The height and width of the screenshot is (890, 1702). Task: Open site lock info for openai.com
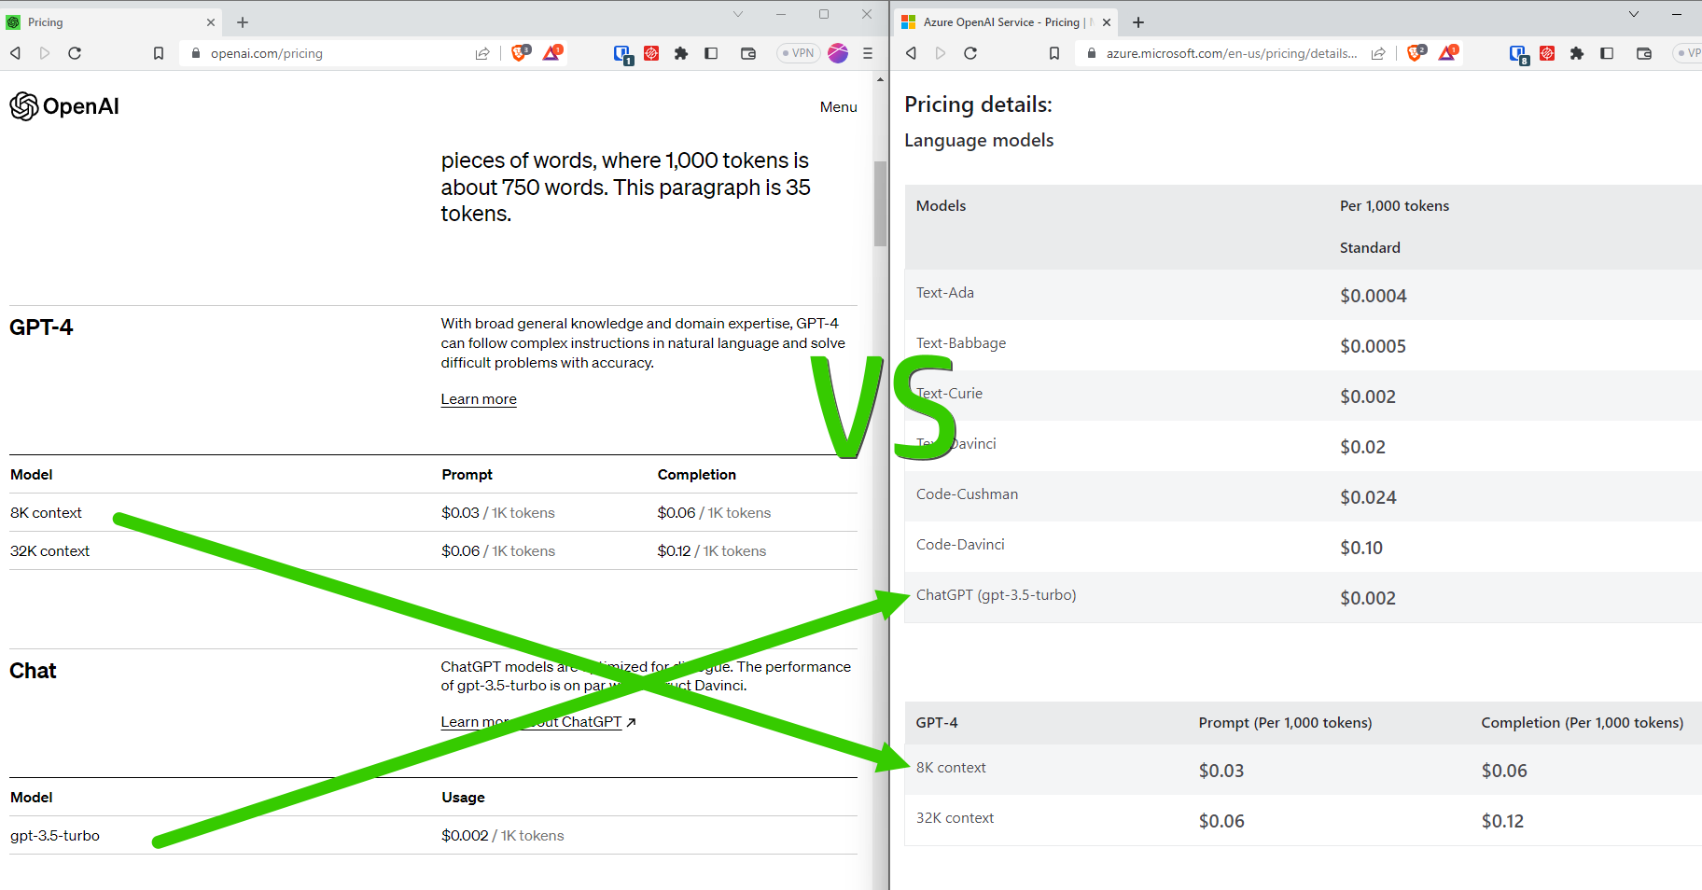tap(196, 53)
